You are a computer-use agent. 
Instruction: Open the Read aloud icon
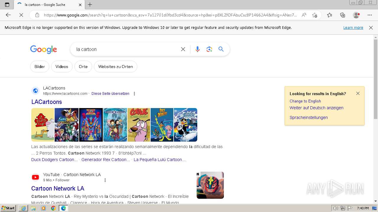pyautogui.click(x=304, y=15)
